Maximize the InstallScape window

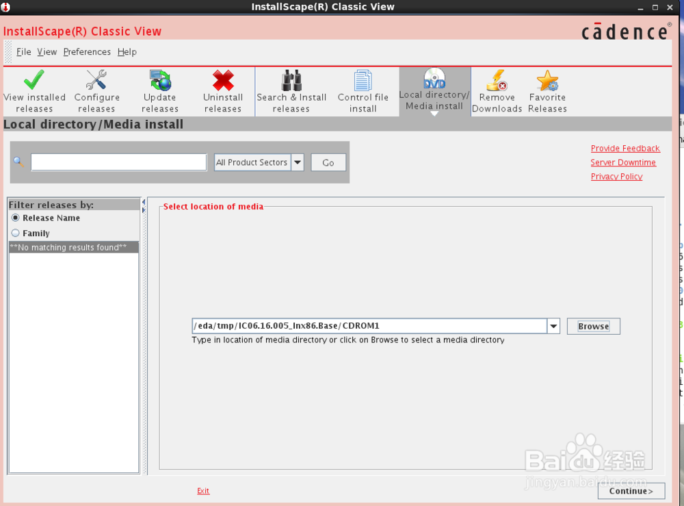(655, 8)
